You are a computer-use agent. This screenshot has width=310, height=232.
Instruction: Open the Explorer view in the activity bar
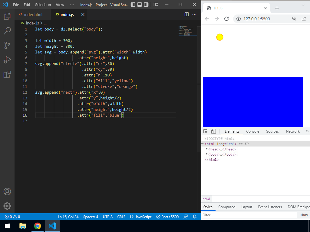pyautogui.click(x=7, y=16)
